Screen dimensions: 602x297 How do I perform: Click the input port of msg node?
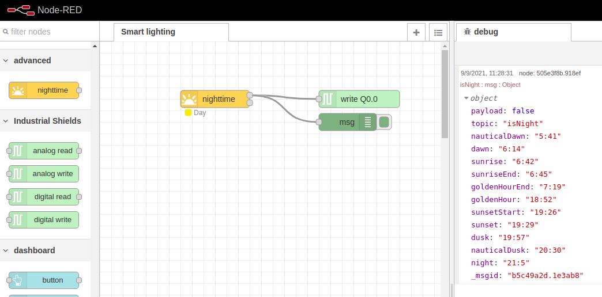(x=319, y=122)
